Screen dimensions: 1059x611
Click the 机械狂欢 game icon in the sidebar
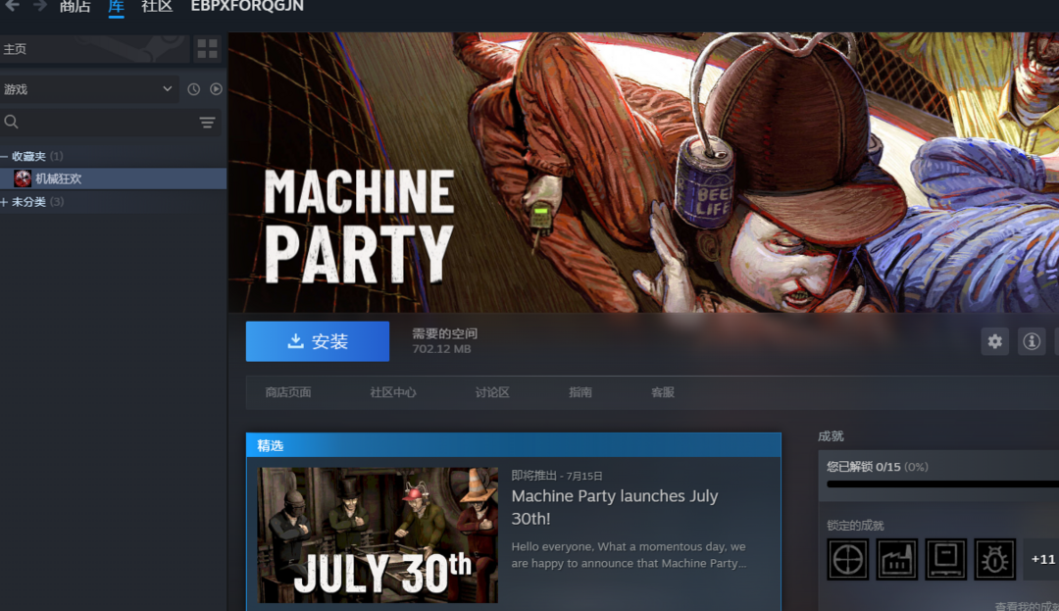[x=23, y=178]
